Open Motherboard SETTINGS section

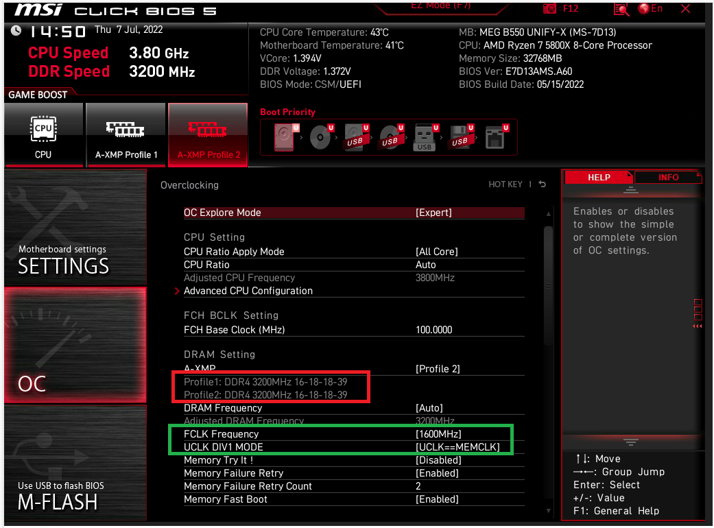pyautogui.click(x=75, y=227)
